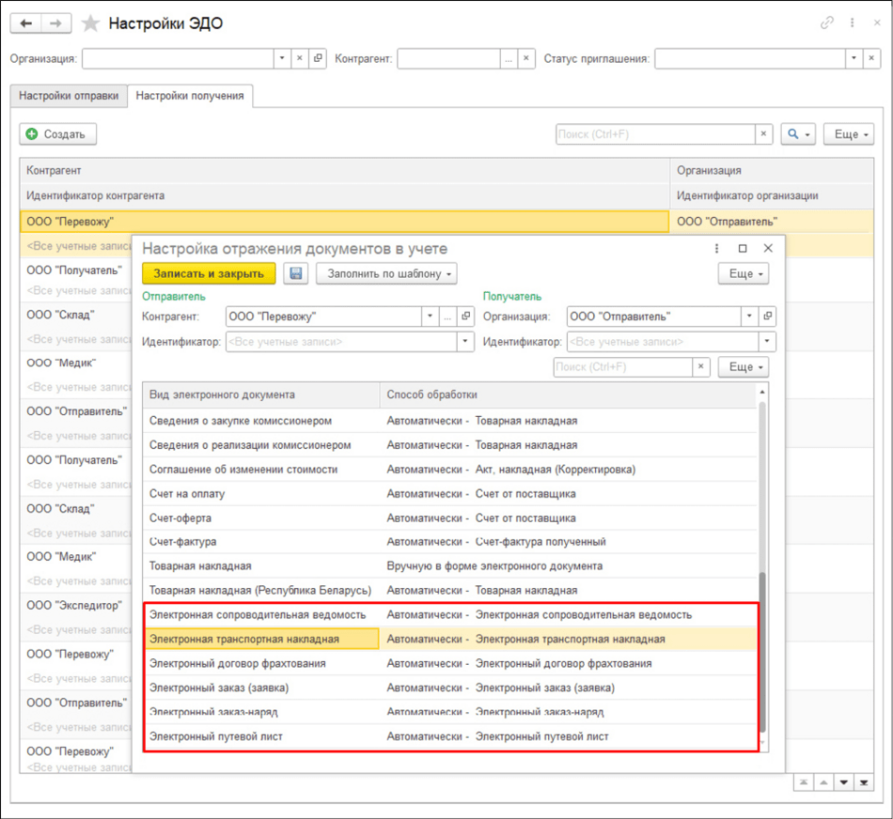Click the blue floppy disk save icon

[x=295, y=273]
